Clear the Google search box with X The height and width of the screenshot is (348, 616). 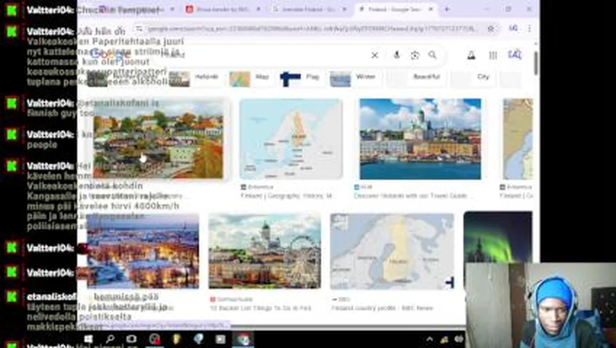pyautogui.click(x=374, y=55)
